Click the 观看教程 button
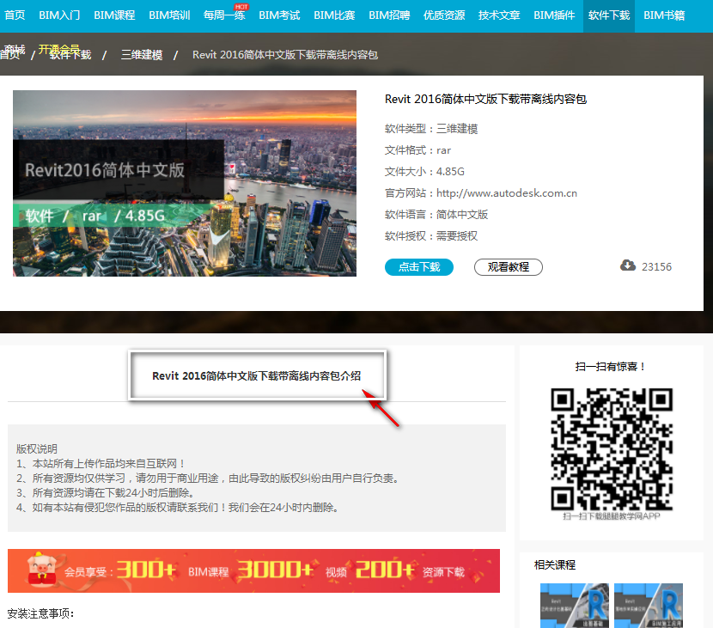 tap(509, 267)
